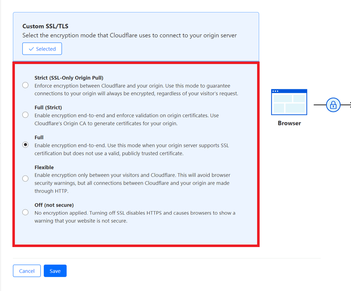This screenshot has width=351, height=291.
Task: Select the Off (not secure) radio button
Action: (25, 212)
